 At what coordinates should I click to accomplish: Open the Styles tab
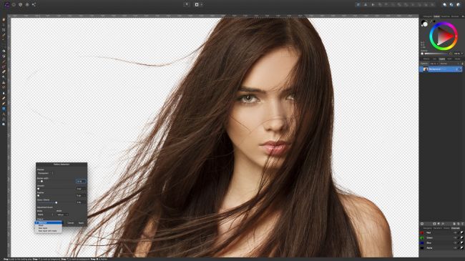[x=458, y=59]
